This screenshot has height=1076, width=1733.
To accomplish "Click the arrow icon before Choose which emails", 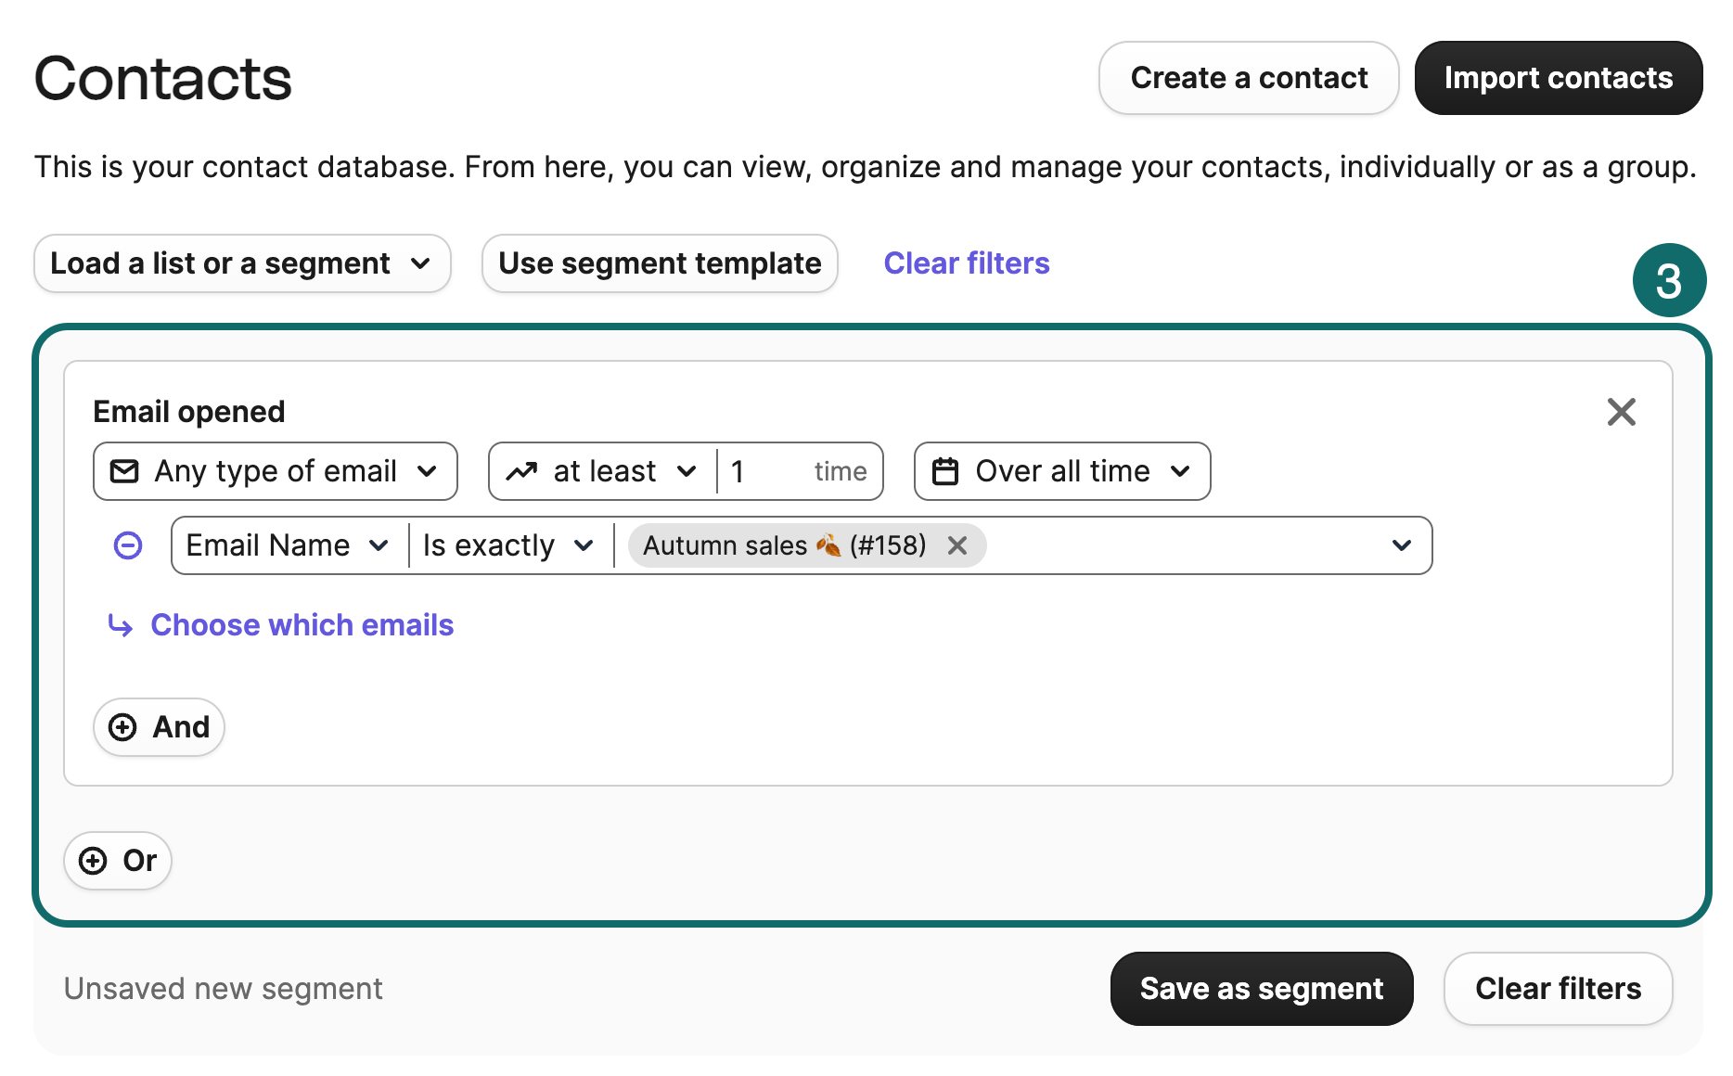I will [120, 625].
